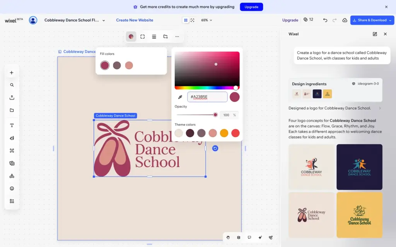The image size is (396, 247).
Task: Open the apps grid-plus icon in left sidebar
Action: [x=12, y=201]
